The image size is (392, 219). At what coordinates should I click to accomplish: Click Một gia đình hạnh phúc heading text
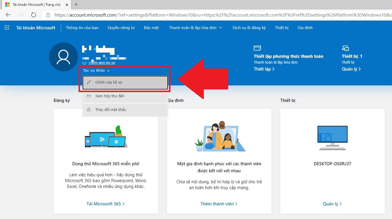[x=219, y=167]
